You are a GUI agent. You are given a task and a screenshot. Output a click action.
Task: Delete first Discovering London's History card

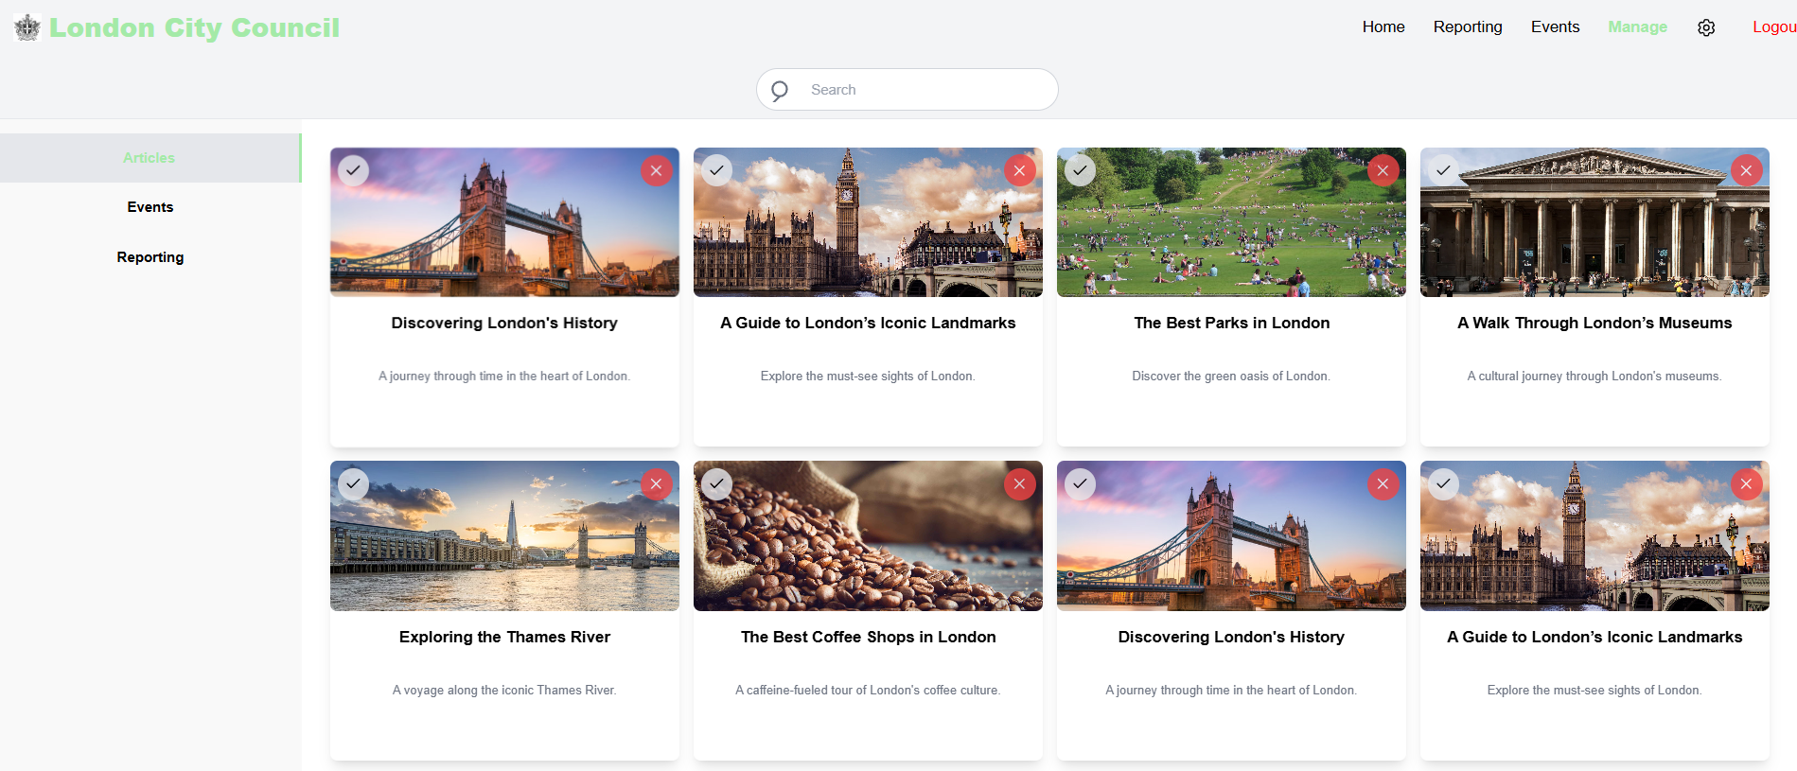(x=657, y=170)
